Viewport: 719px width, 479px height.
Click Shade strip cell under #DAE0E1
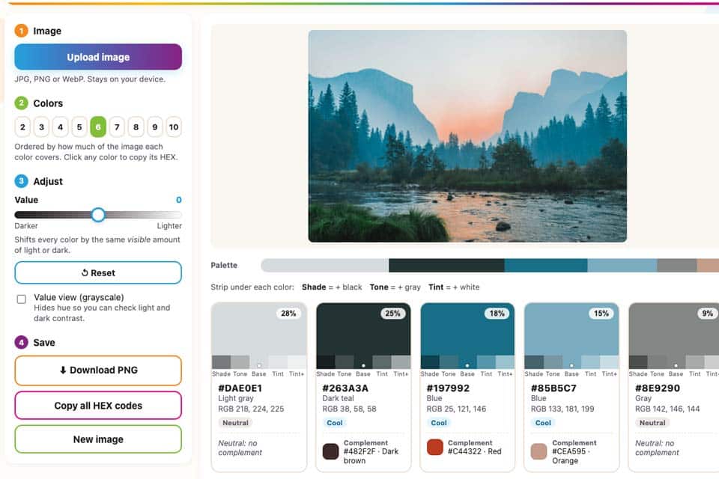click(221, 362)
